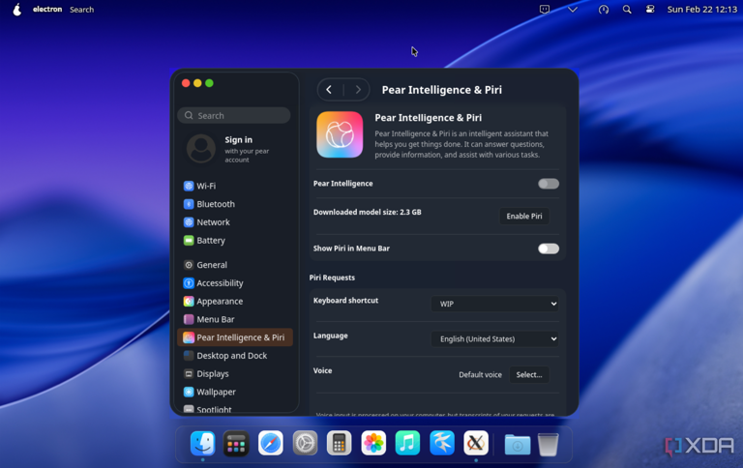The height and width of the screenshot is (468, 743).
Task: Open Spotlight search icon in menu bar
Action: tap(627, 10)
